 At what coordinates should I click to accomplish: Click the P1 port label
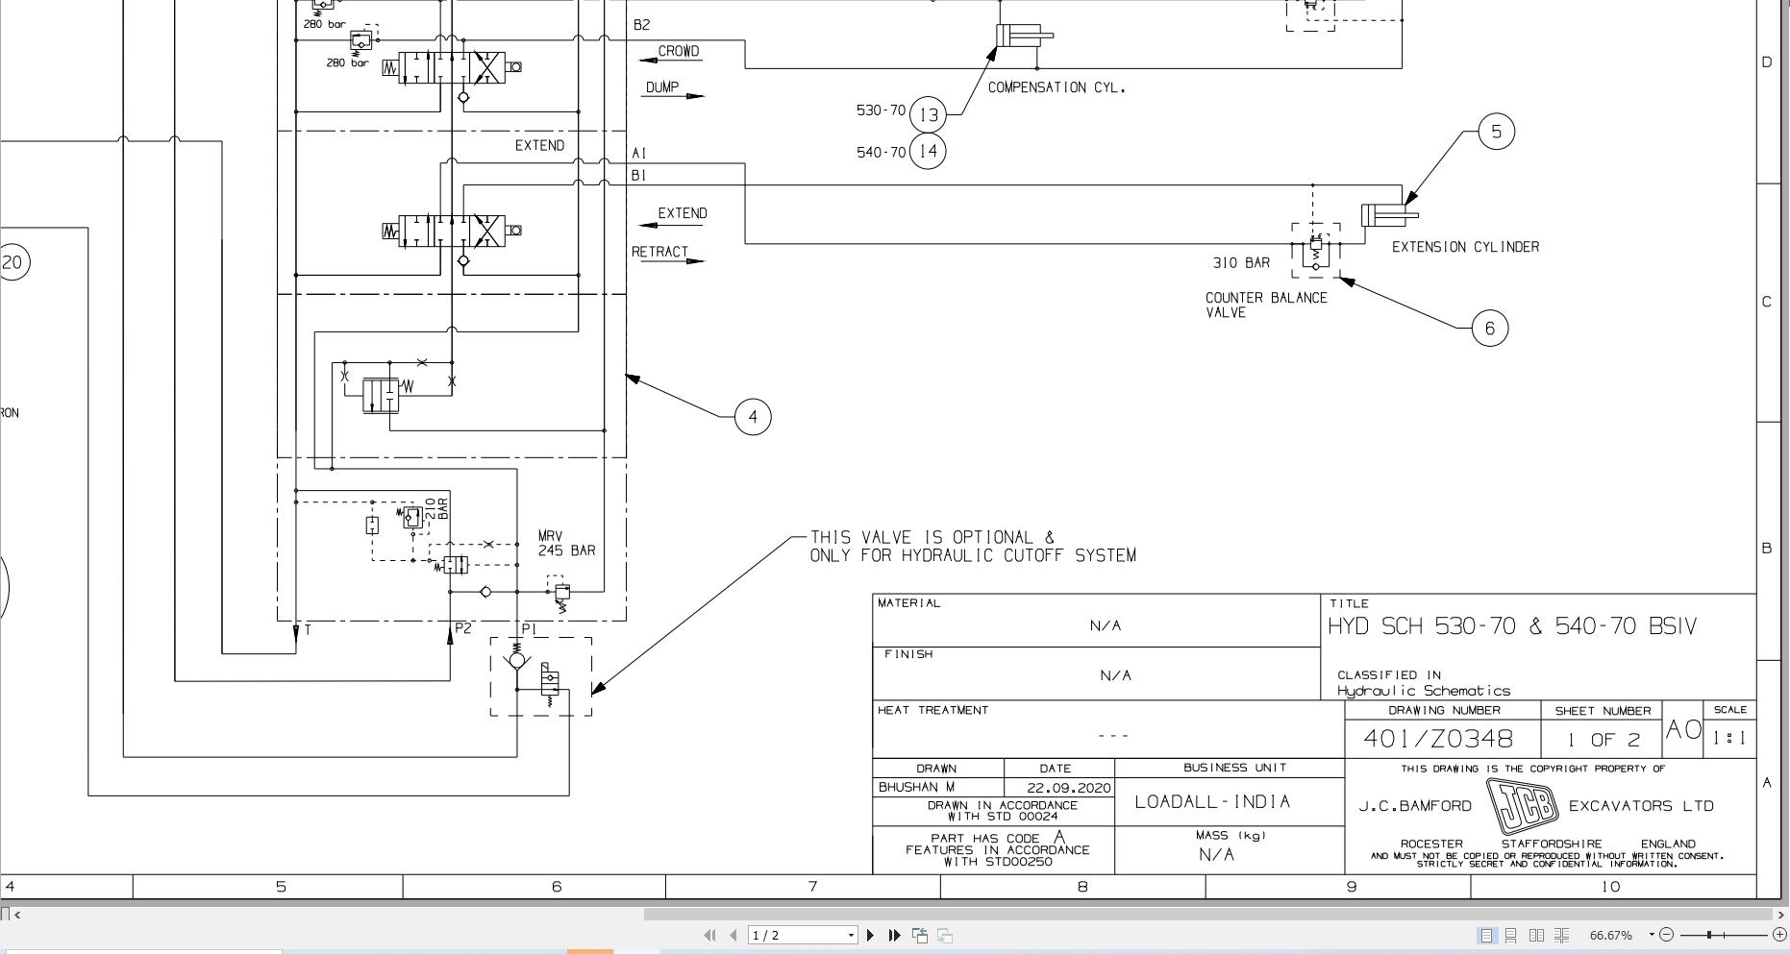529,629
